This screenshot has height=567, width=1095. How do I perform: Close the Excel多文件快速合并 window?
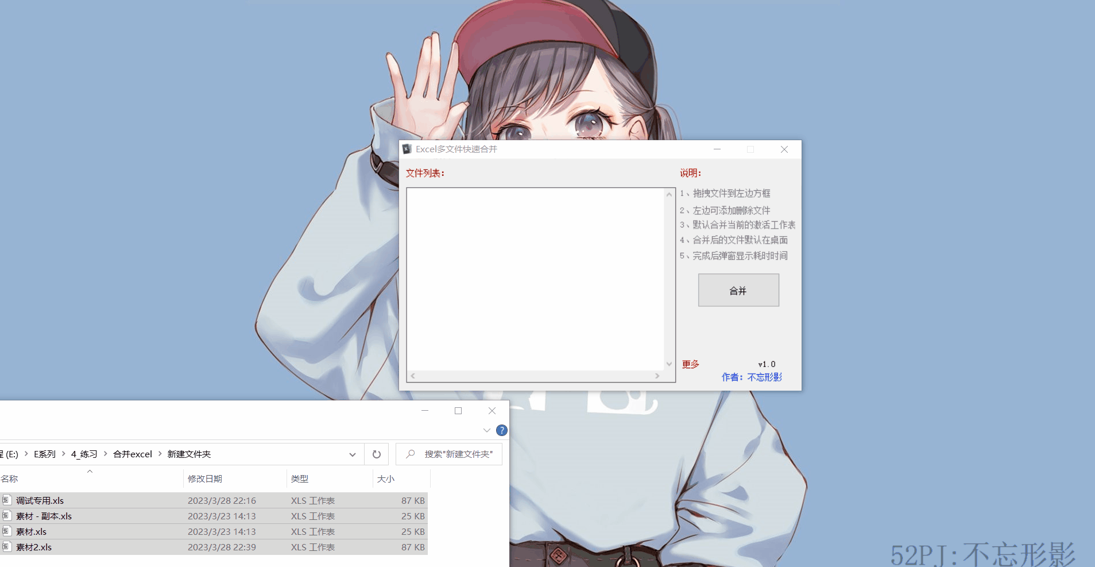[784, 149]
